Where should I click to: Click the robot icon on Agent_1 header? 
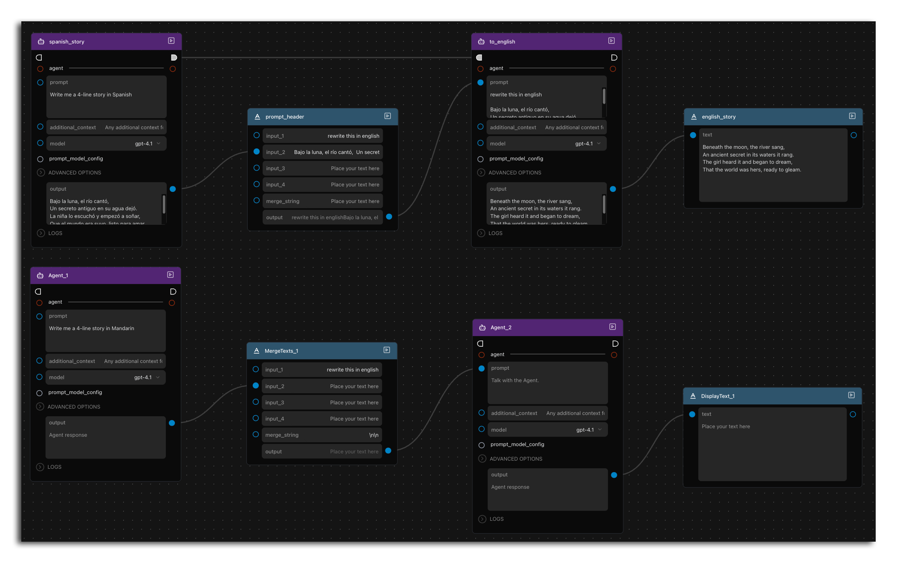(40, 276)
